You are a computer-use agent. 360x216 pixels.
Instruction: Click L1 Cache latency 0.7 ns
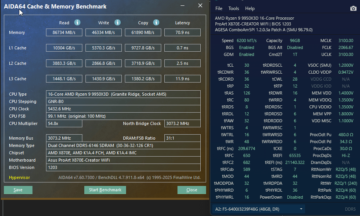[x=183, y=48]
